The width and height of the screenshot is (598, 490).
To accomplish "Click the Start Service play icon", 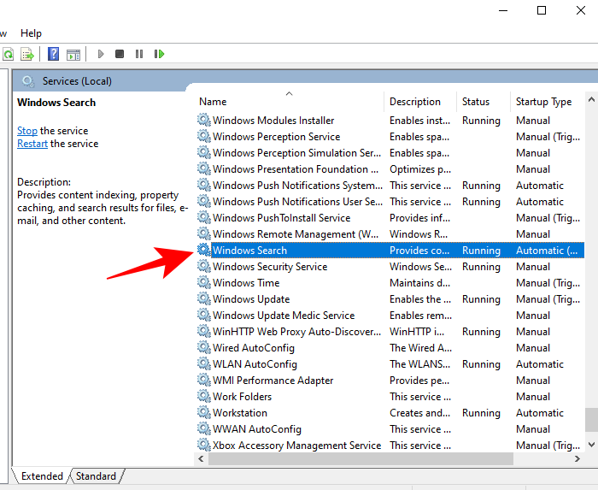I will [101, 54].
